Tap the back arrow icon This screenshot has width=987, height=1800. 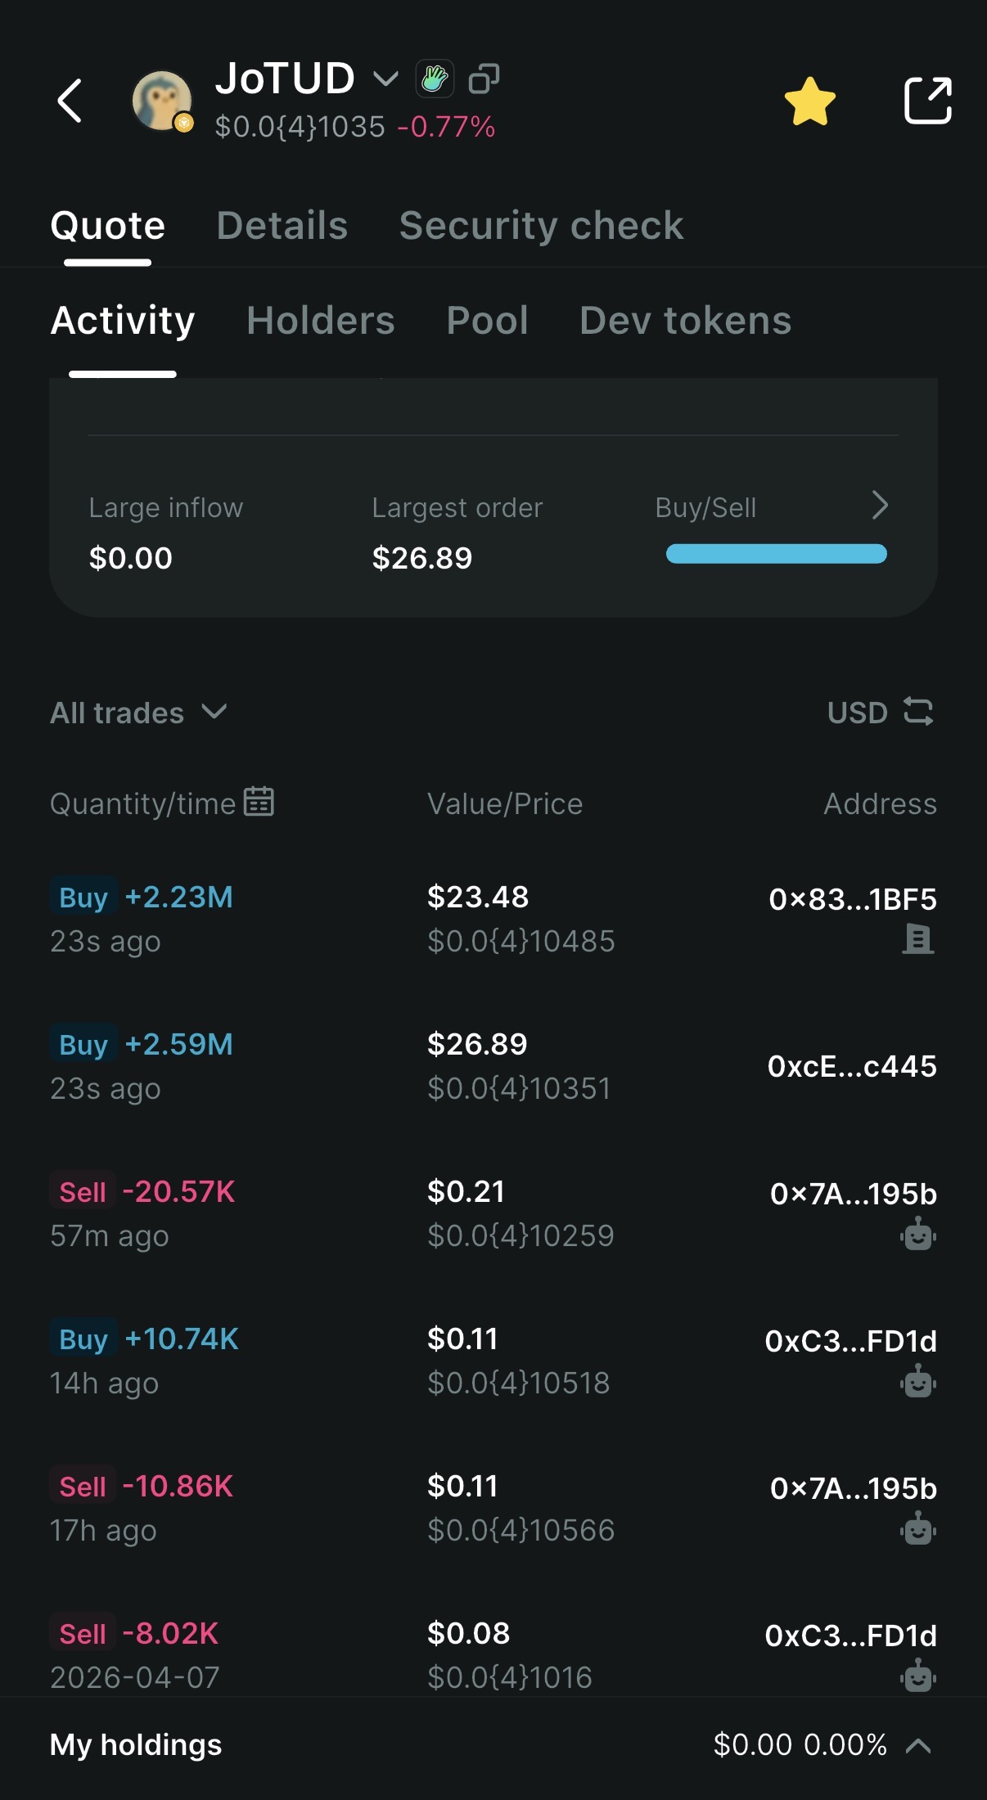pyautogui.click(x=70, y=101)
